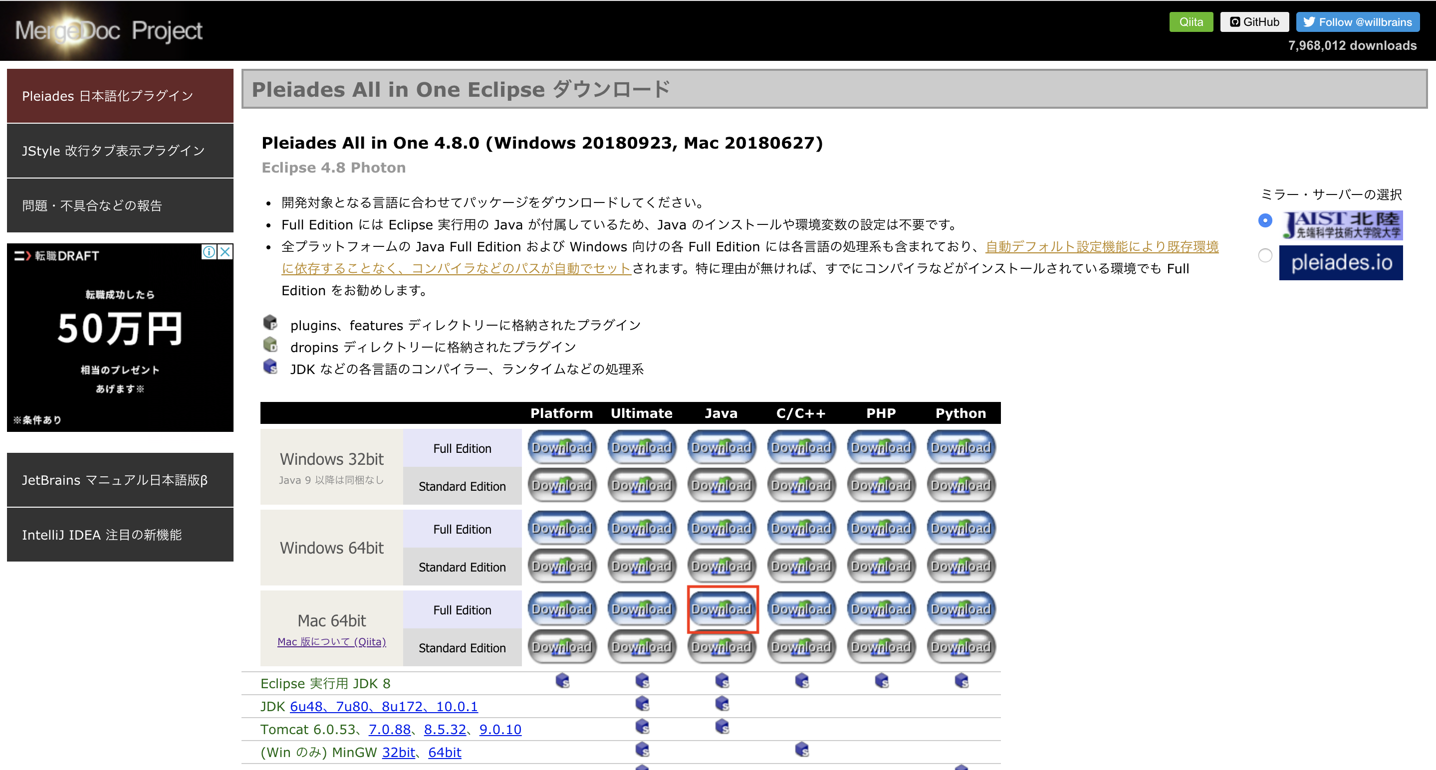The image size is (1436, 770).
Task: Click the GitHub button in header
Action: click(x=1254, y=22)
